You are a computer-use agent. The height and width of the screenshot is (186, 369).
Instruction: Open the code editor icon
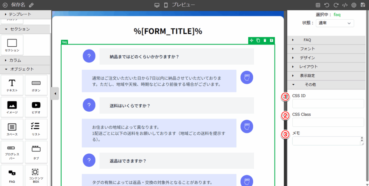point(345,5)
